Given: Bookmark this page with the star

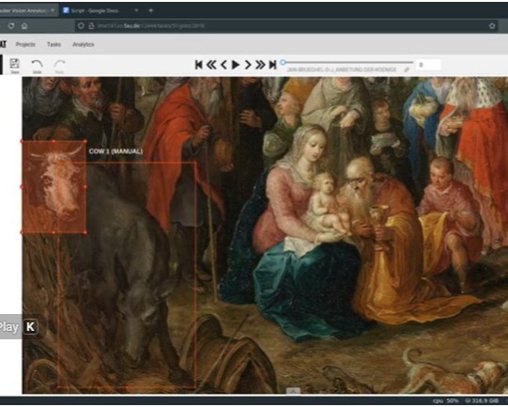Looking at the screenshot, I should (492, 26).
